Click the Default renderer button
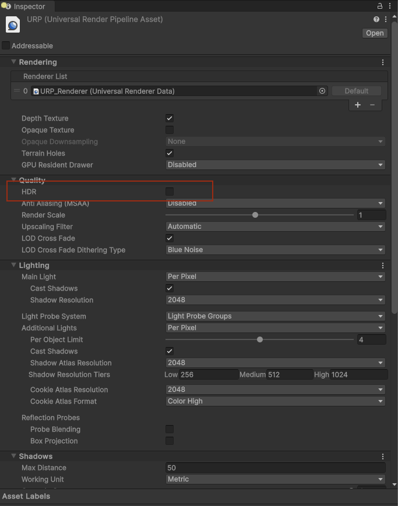This screenshot has height=506, width=398. click(356, 91)
